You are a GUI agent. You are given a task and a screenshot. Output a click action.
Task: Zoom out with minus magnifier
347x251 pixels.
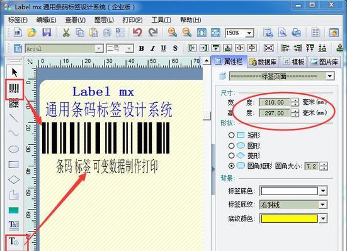pyautogui.click(x=187, y=33)
